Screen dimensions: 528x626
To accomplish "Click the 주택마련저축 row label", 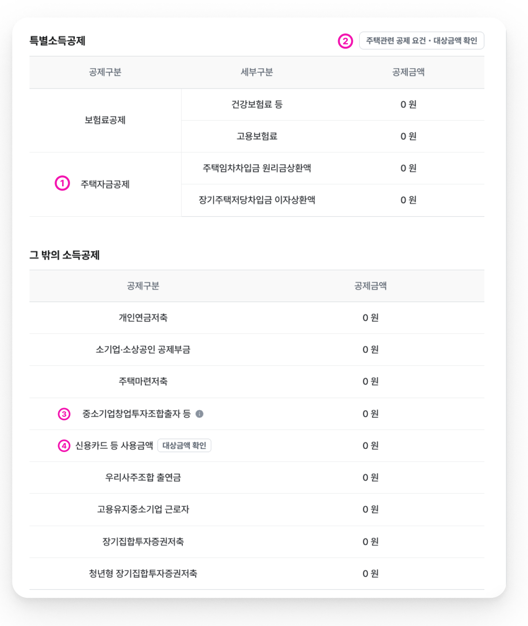I will (143, 381).
